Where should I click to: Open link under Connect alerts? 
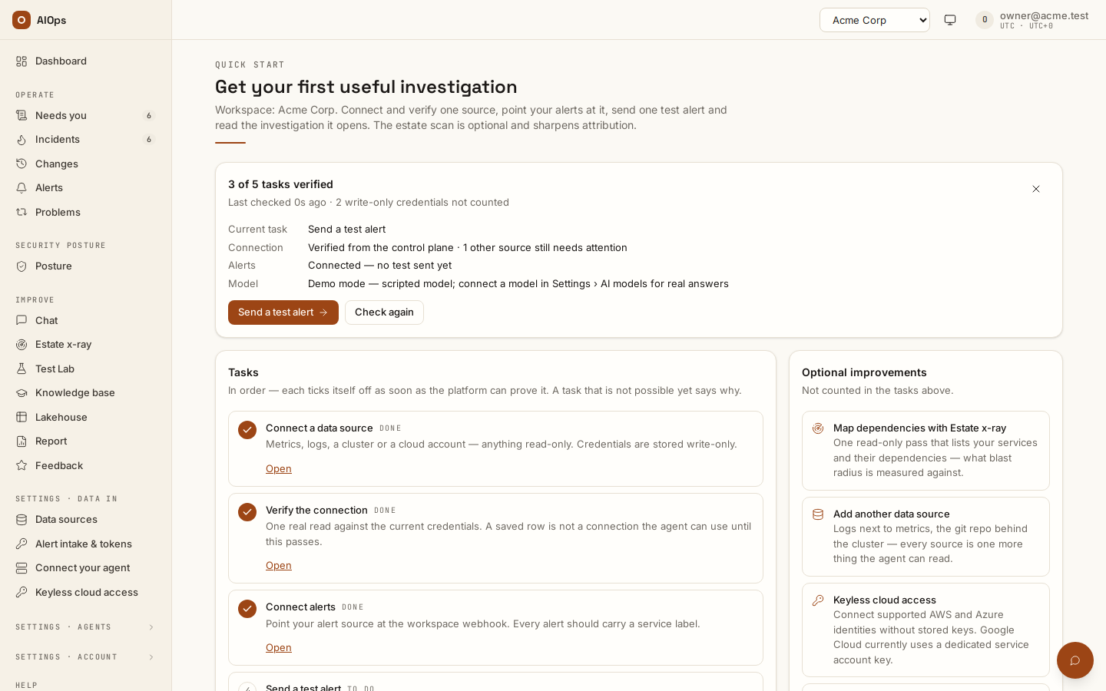279,647
